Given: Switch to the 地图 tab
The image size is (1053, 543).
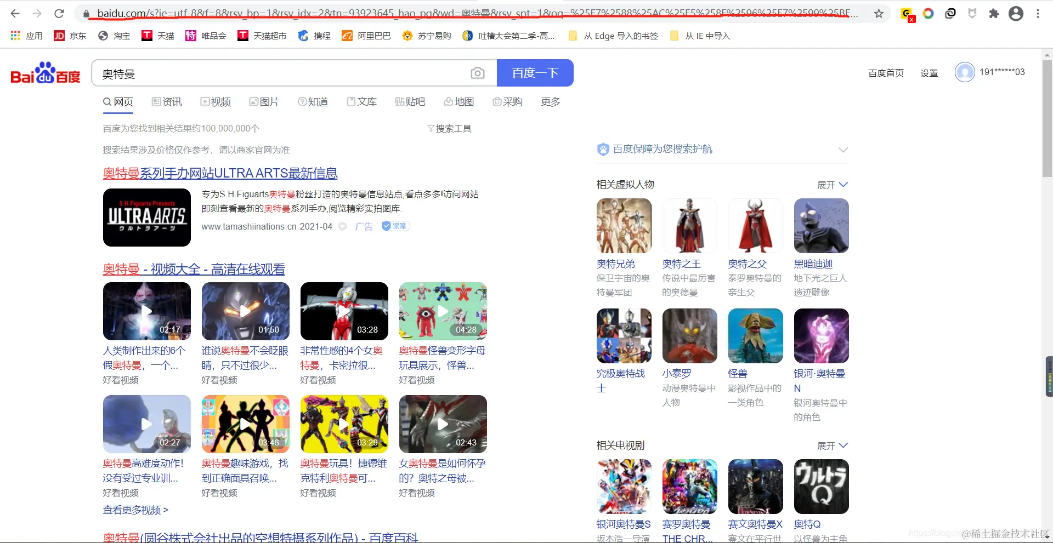Looking at the screenshot, I should [458, 102].
